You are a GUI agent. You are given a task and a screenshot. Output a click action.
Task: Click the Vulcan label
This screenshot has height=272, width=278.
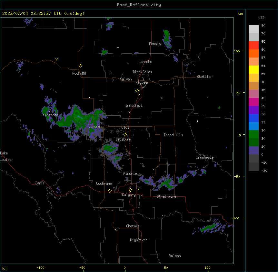[175, 256]
